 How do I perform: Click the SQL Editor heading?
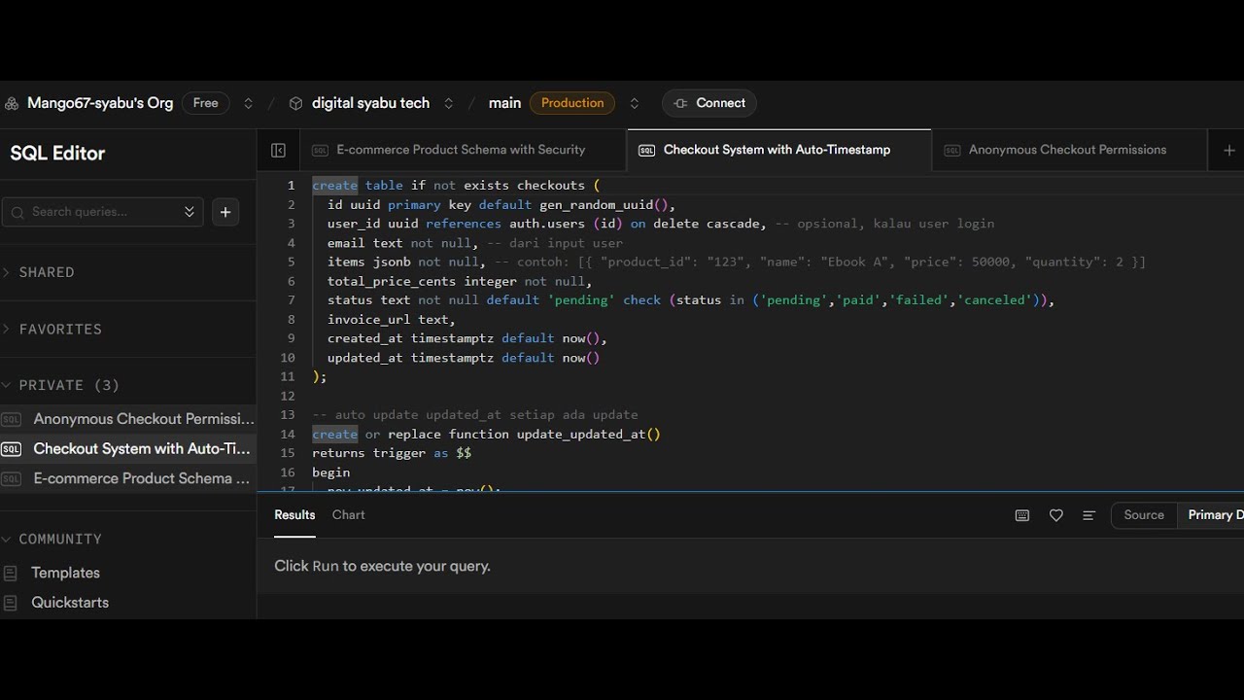[57, 154]
